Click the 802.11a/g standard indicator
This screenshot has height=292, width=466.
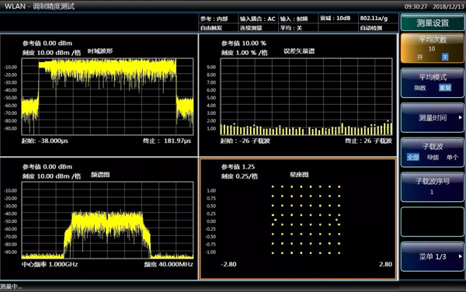click(x=374, y=18)
